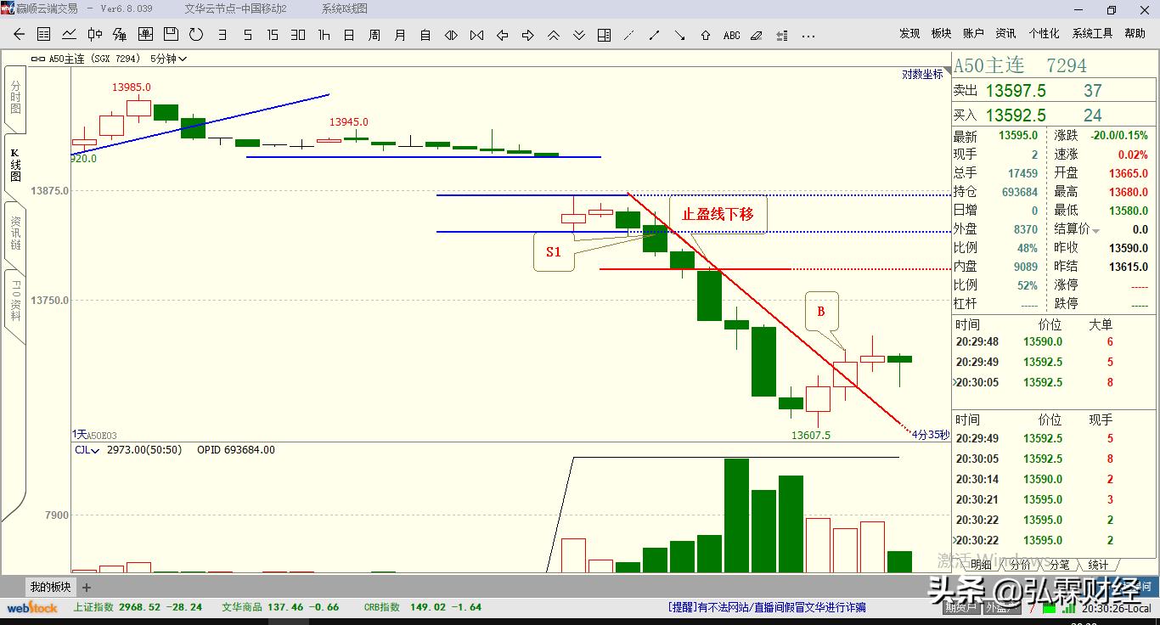
Task: Click the CRB指数 status bar quote
Action: 422,607
